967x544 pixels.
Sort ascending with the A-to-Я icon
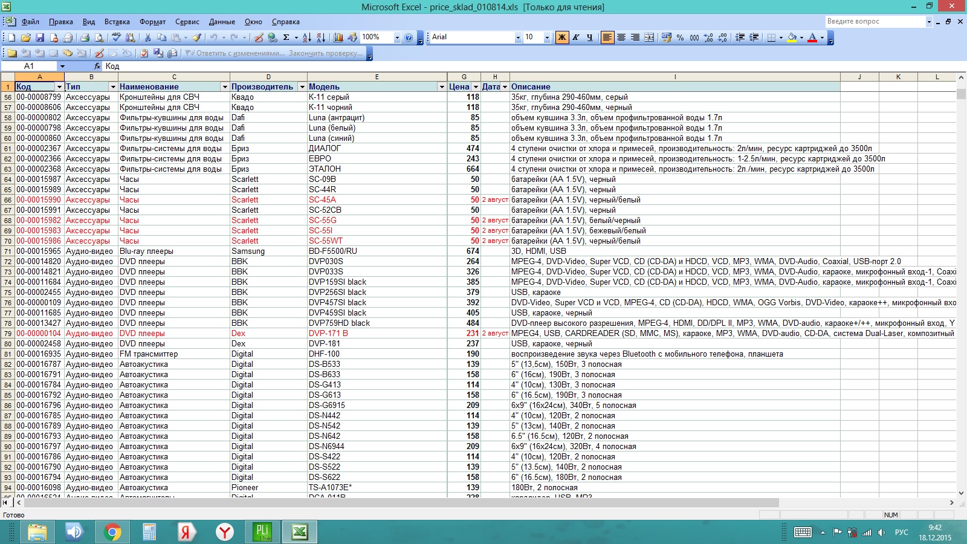(307, 37)
